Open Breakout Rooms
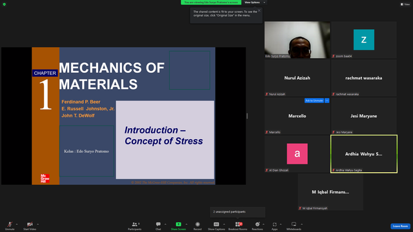 click(x=238, y=226)
